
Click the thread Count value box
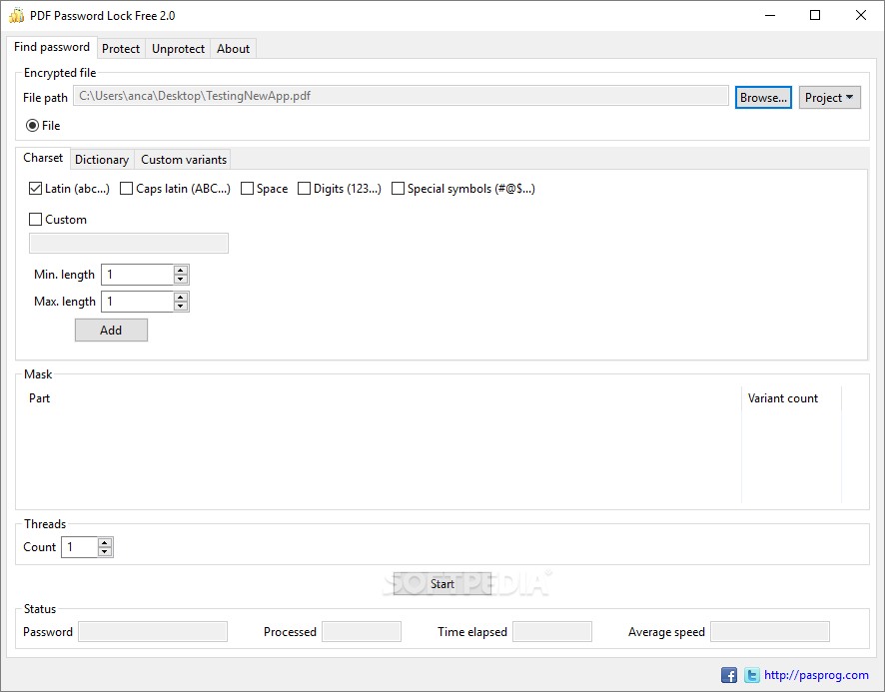(80, 547)
